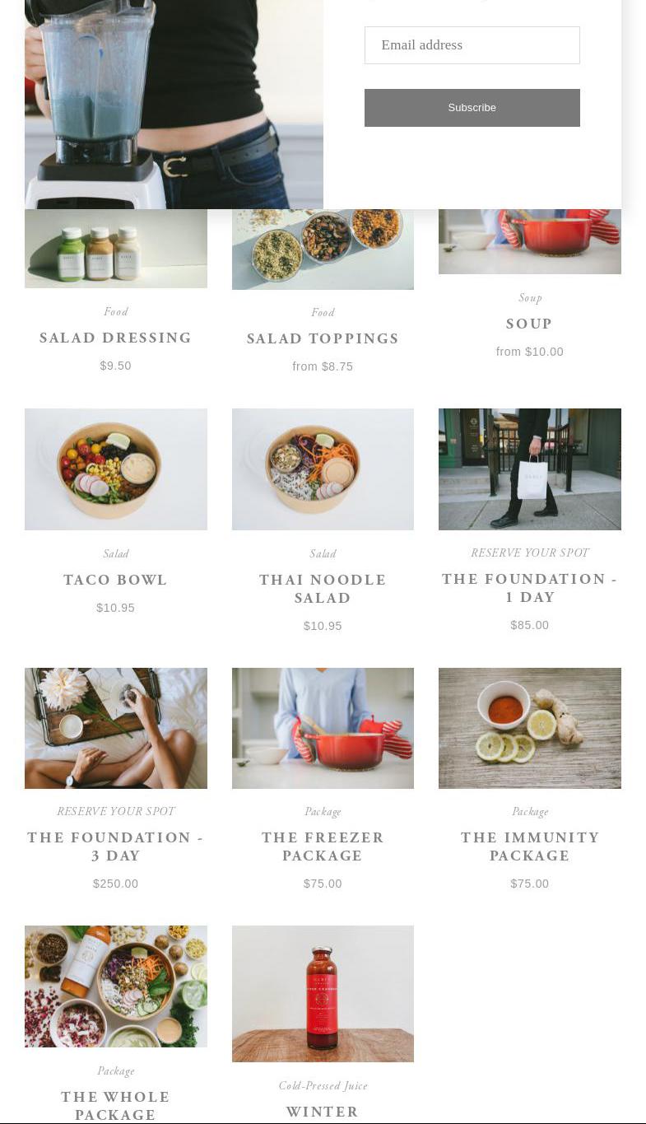
Task: Open the Salad Toppings product title
Action: (x=323, y=338)
